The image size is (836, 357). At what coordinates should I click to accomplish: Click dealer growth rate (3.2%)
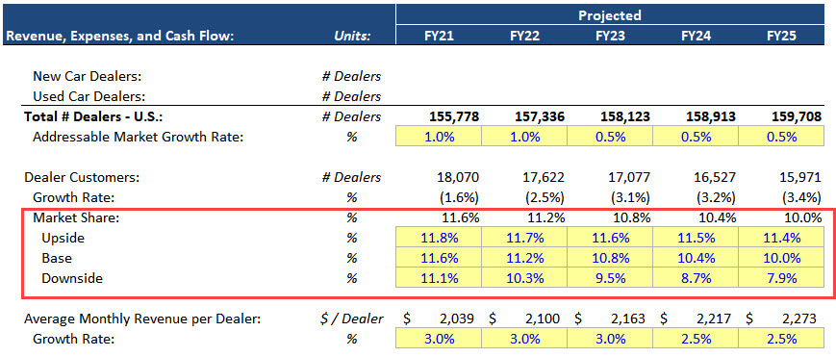pyautogui.click(x=716, y=197)
